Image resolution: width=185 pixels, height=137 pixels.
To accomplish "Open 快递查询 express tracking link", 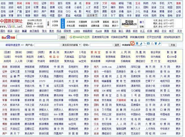I will [83, 26].
